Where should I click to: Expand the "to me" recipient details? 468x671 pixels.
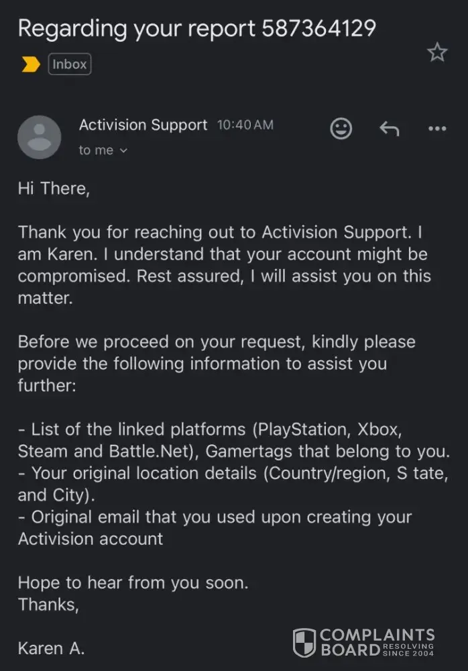103,150
